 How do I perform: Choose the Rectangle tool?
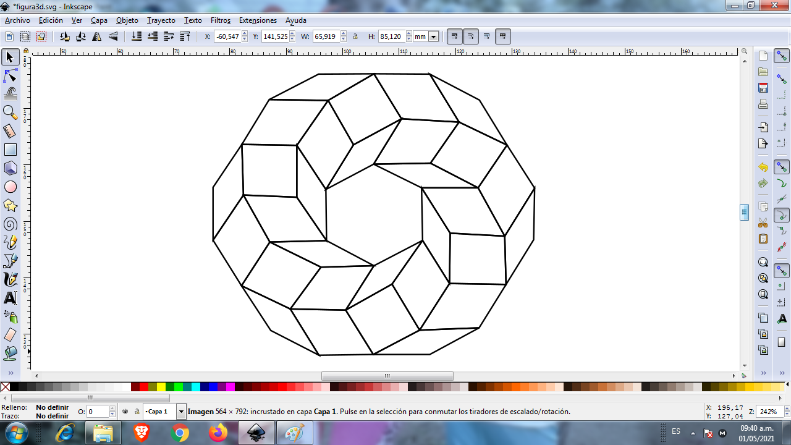[10, 150]
